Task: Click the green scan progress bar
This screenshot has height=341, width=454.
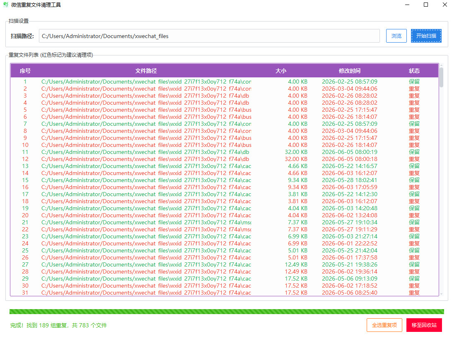Action: coord(226,312)
